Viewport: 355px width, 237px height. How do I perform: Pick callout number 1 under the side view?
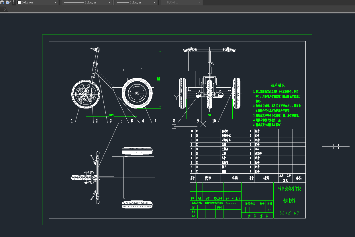point(72,121)
